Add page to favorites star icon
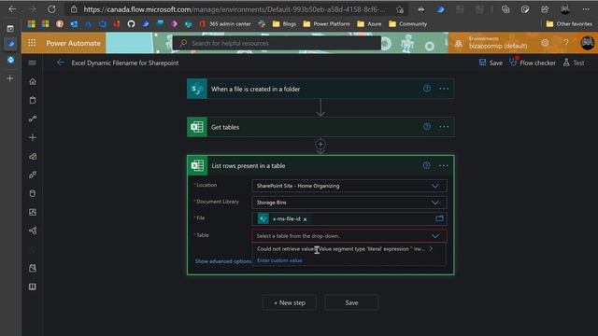Viewport: 598px width, 336px height. pos(400,9)
